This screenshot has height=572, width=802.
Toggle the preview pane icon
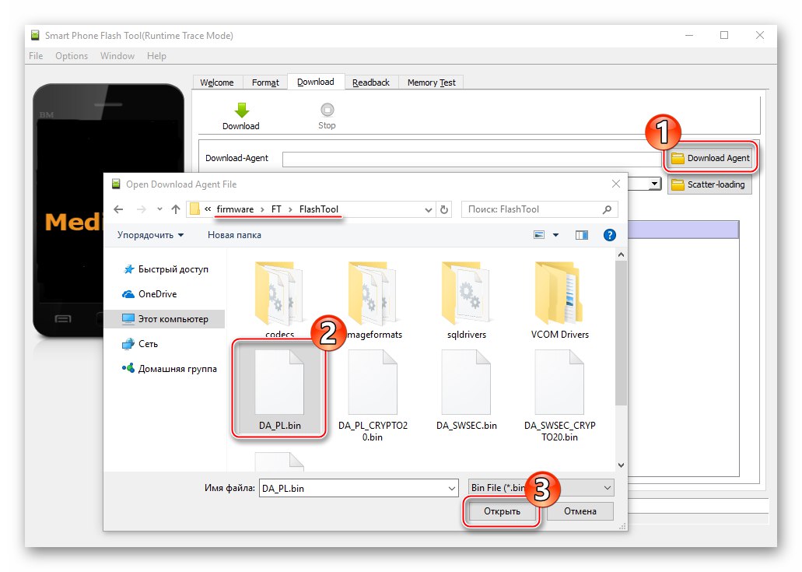click(582, 235)
